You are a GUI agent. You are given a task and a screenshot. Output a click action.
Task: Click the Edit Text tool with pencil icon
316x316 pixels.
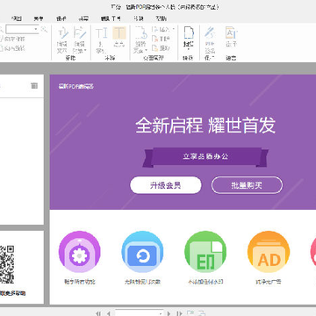62,32
